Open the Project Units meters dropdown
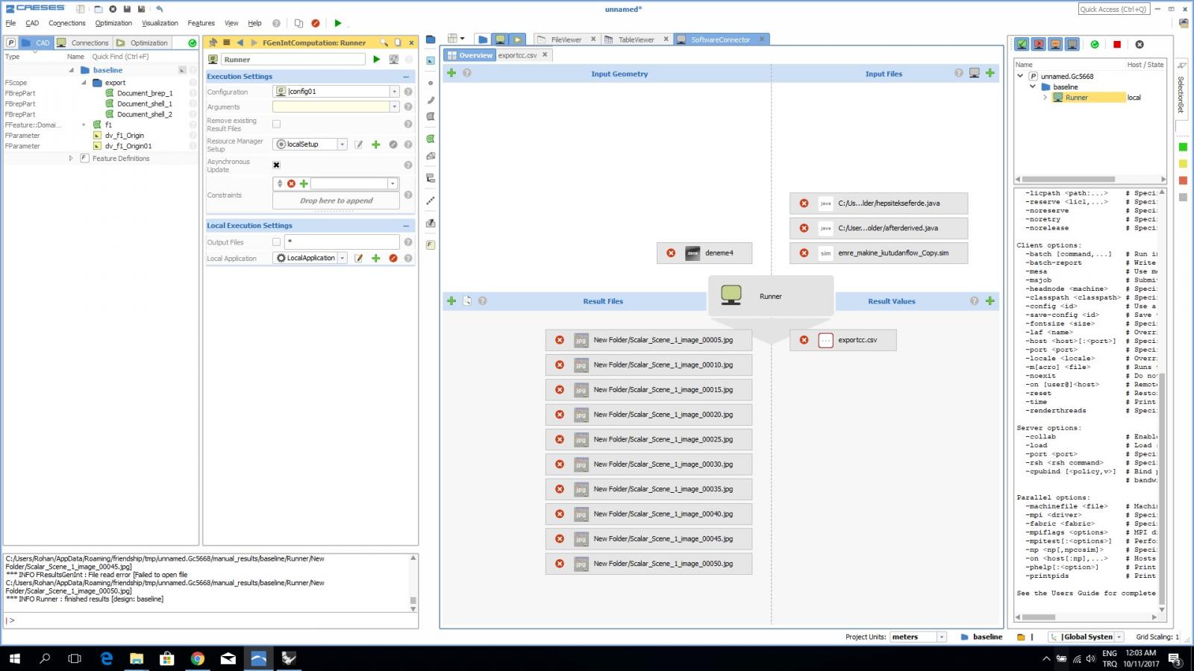The height and width of the screenshot is (671, 1194). pos(942,637)
